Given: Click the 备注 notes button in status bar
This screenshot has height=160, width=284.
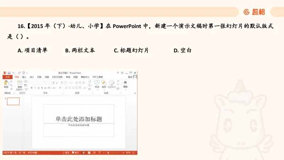Looking at the screenshot, I should tap(66, 153).
